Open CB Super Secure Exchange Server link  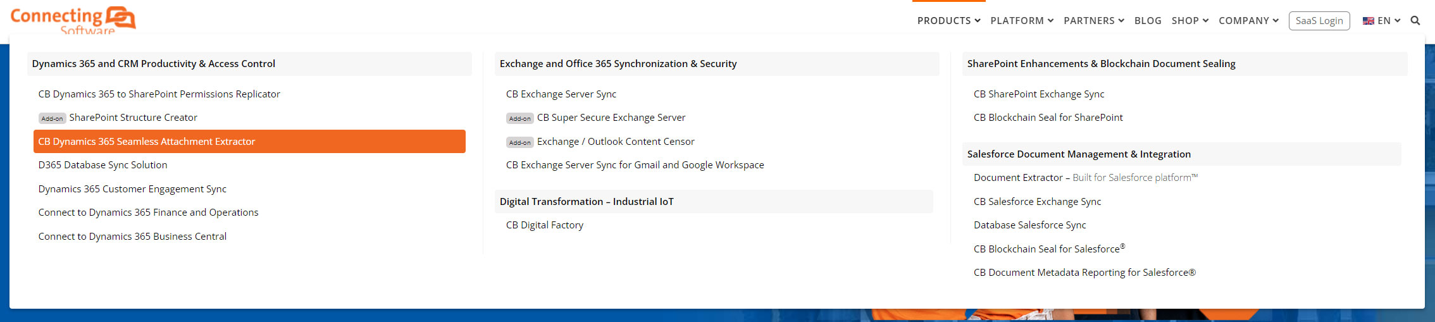click(611, 118)
